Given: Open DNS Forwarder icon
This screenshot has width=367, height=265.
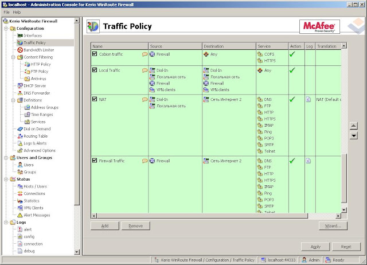Looking at the screenshot, I should tap(20, 93).
